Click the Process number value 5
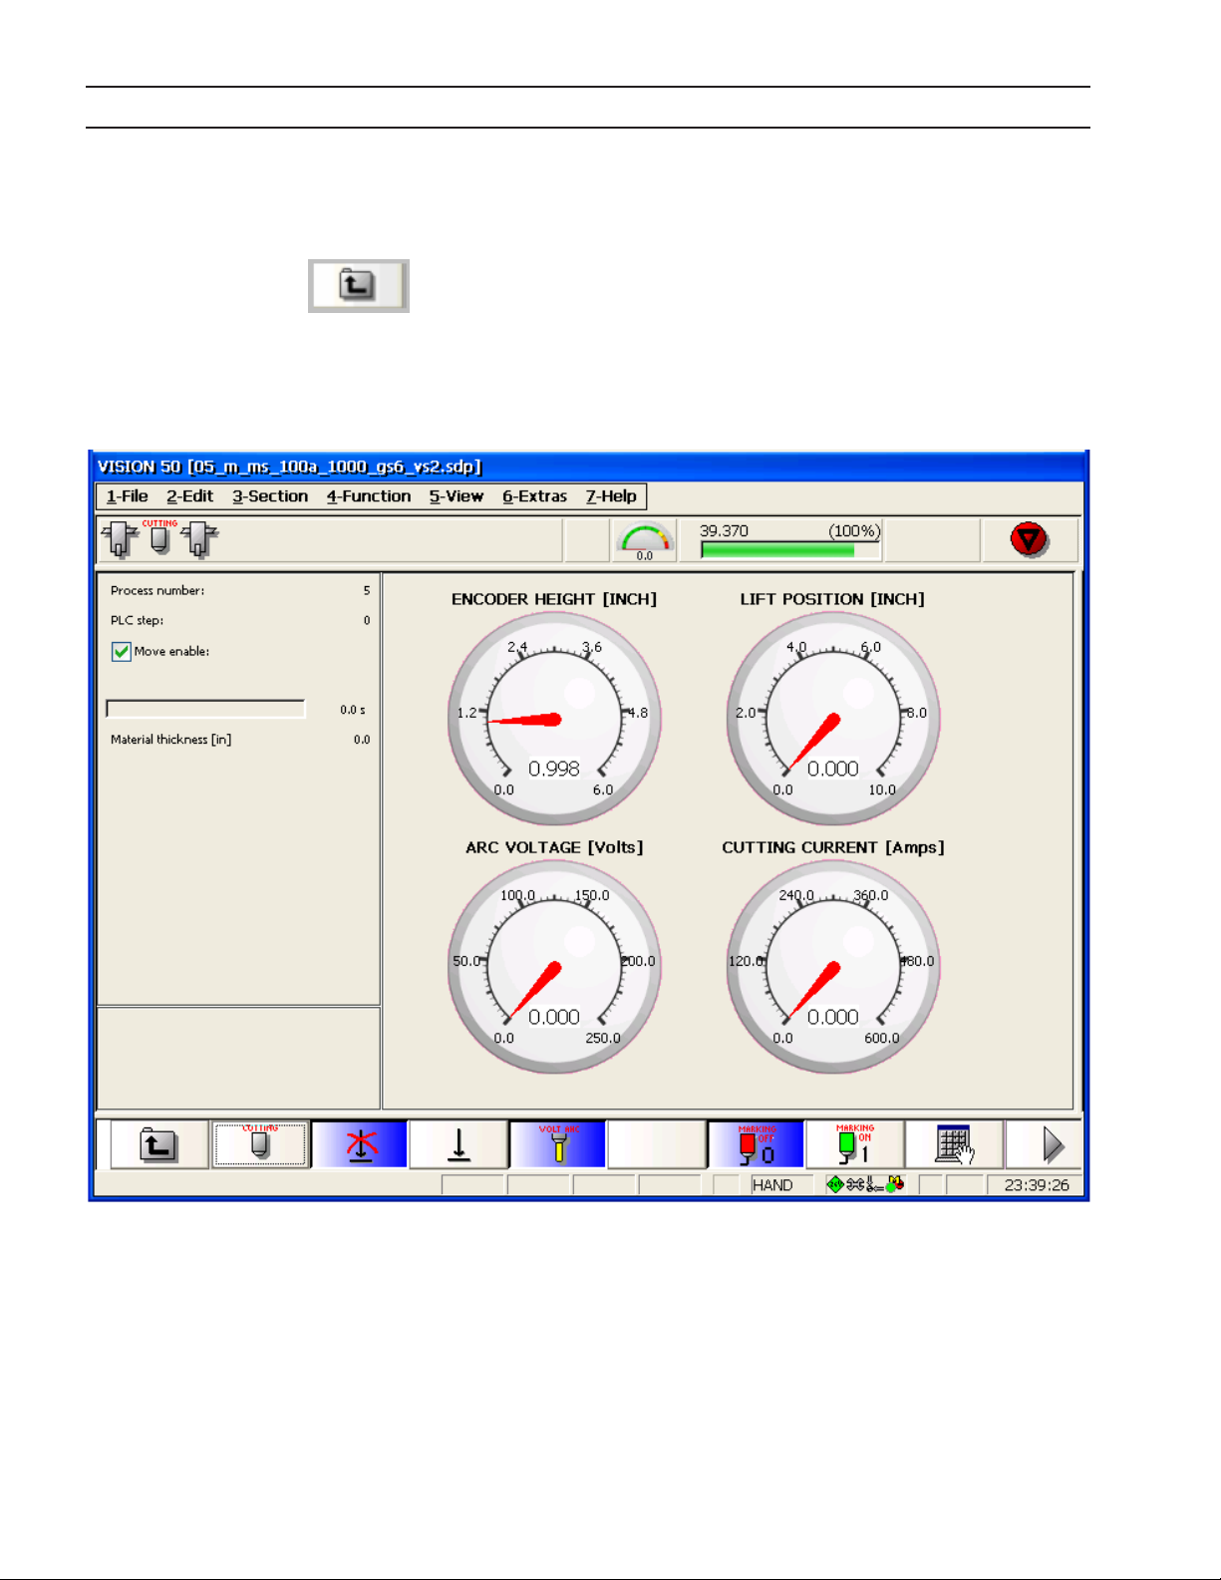The width and height of the screenshot is (1221, 1580). pyautogui.click(x=366, y=591)
